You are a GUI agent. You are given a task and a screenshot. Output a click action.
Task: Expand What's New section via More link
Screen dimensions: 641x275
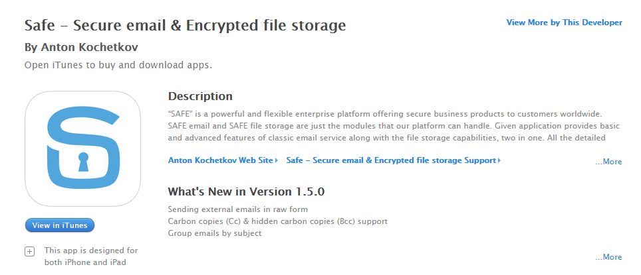coord(608,257)
